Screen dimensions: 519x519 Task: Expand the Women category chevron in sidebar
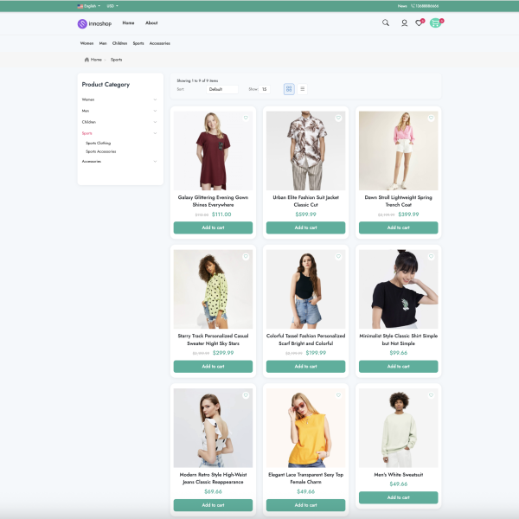(155, 99)
